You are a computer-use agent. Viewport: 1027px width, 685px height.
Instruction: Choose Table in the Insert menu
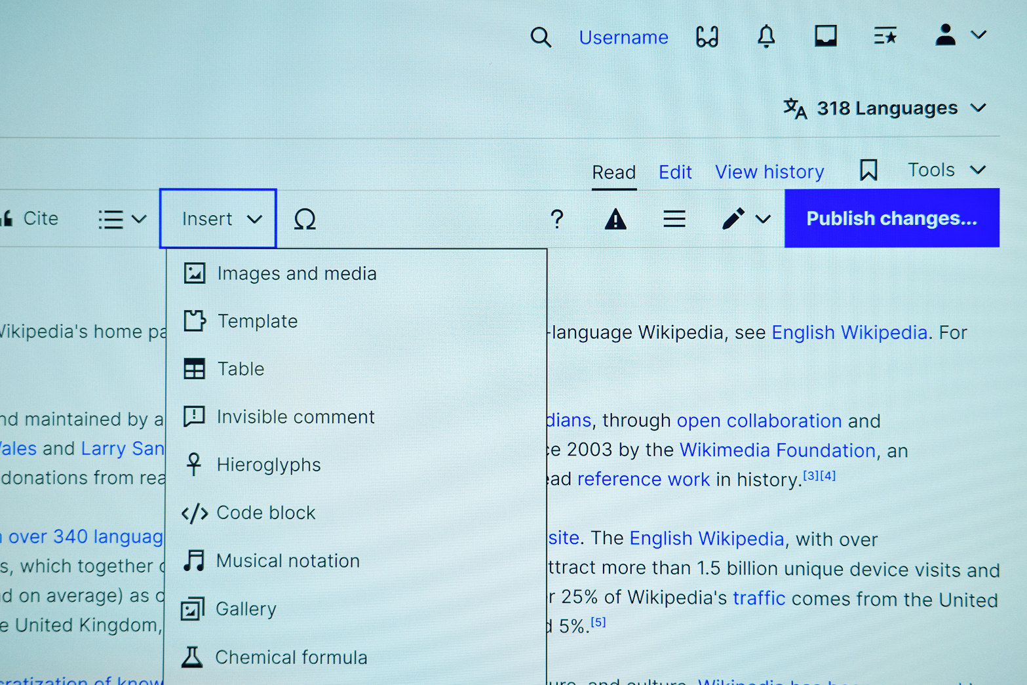[356, 369]
